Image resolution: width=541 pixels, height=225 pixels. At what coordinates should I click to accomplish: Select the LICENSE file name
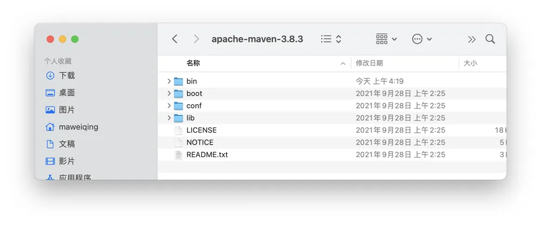pos(201,131)
